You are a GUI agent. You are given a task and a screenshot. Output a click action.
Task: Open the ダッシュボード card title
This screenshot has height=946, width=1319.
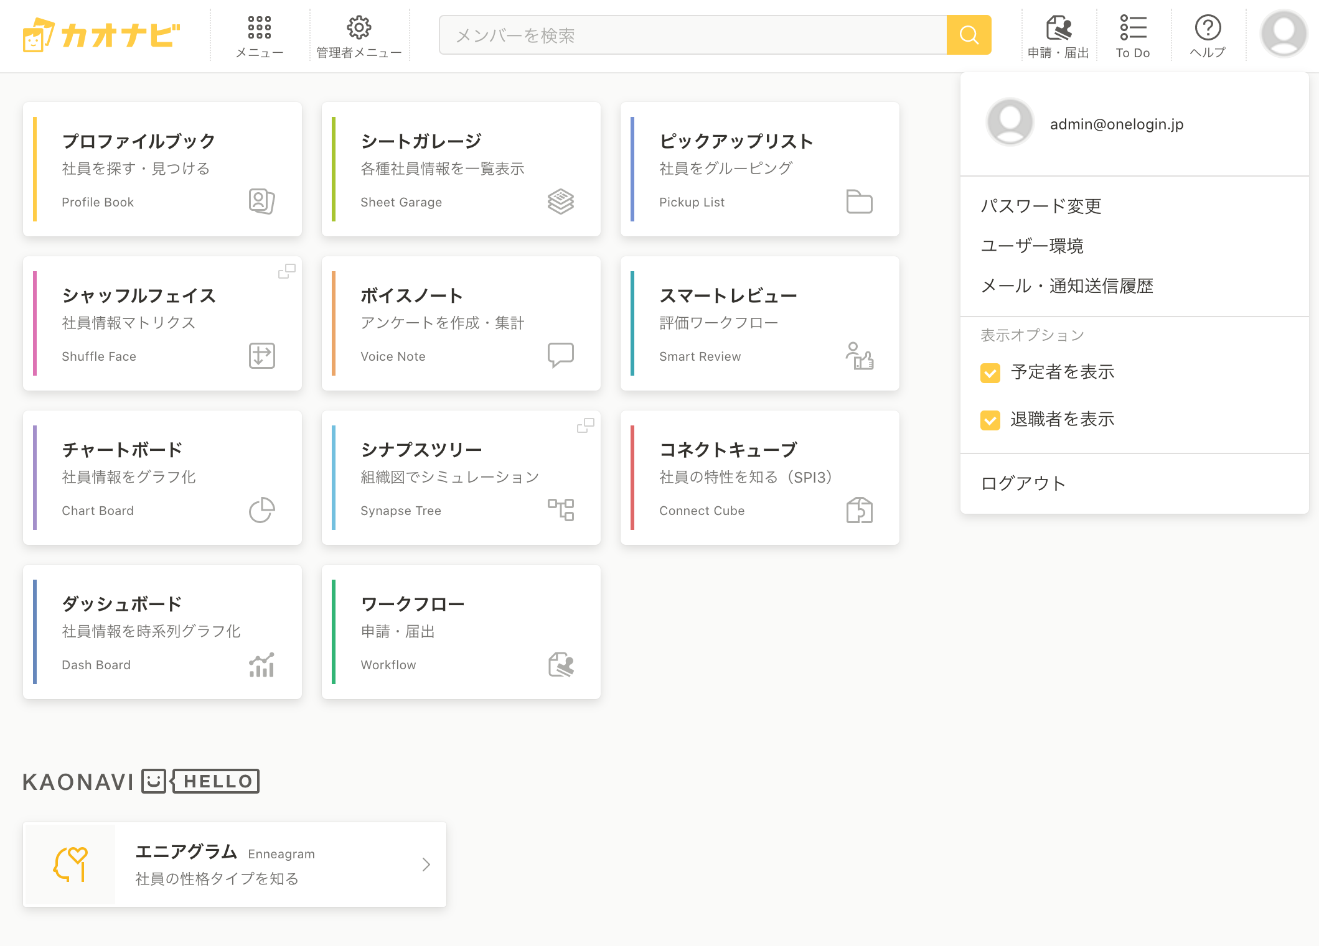(x=122, y=604)
